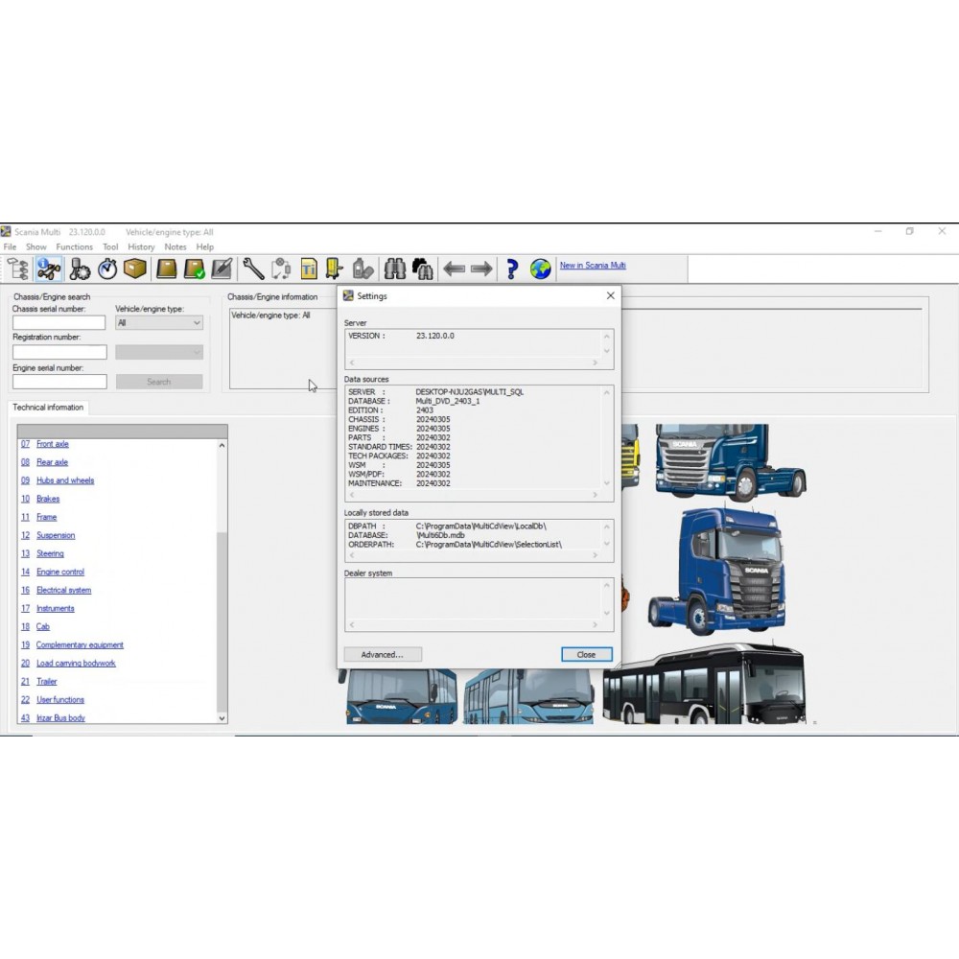The image size is (959, 959).
Task: Click the binoculars with documents icon
Action: click(x=423, y=269)
